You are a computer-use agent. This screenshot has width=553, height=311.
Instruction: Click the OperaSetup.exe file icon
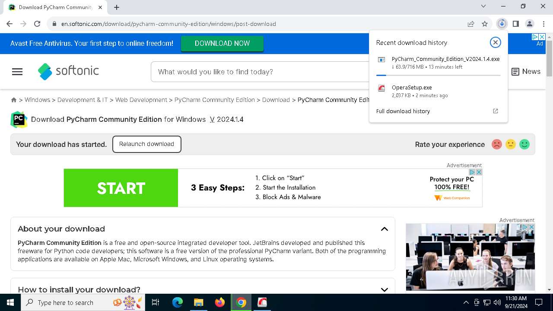381,89
